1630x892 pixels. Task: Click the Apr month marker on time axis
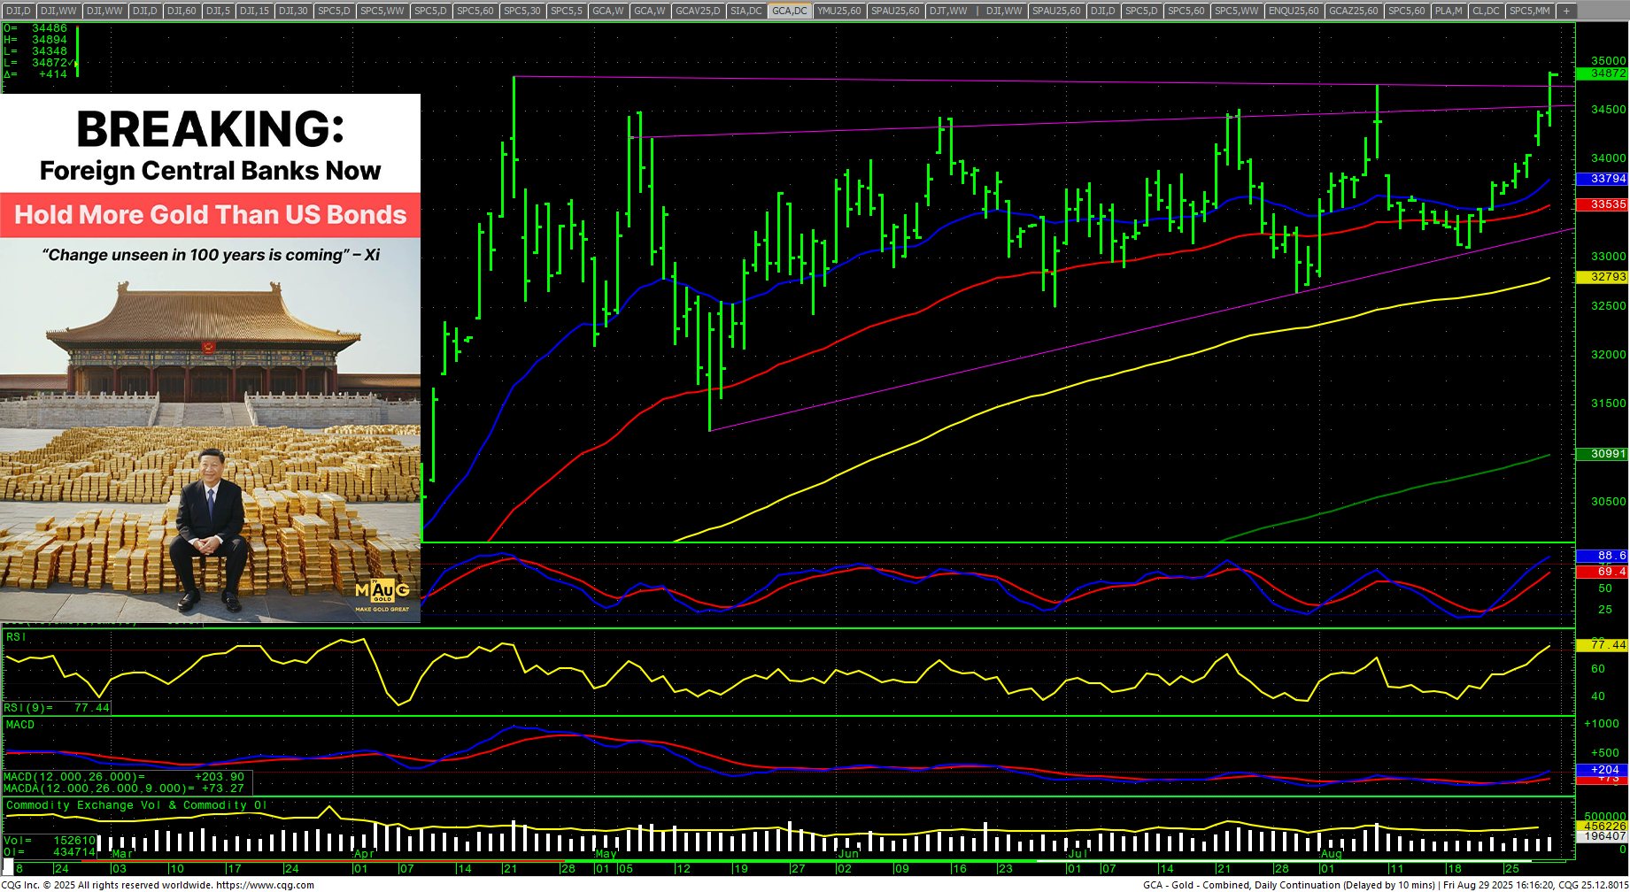pos(365,854)
